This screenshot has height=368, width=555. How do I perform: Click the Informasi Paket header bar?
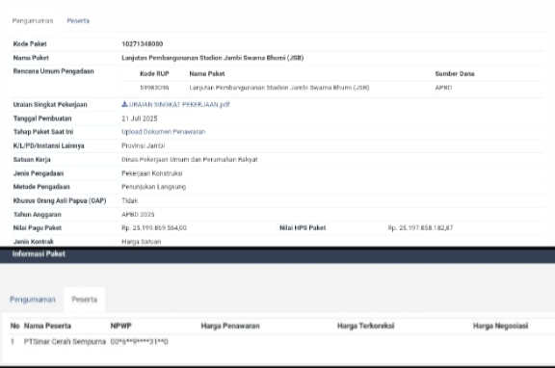coord(277,254)
